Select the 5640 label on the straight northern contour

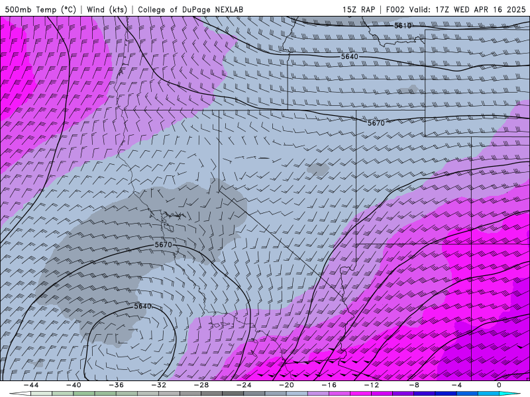350,56
